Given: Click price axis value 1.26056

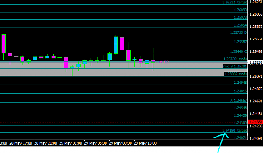Looking at the screenshot, I should 256,14.
